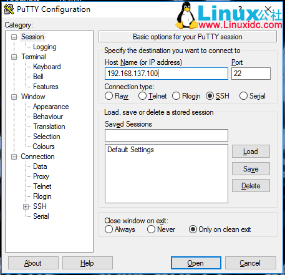Set close window on exit to Always
Screen dimensions: 285x275
tap(109, 229)
